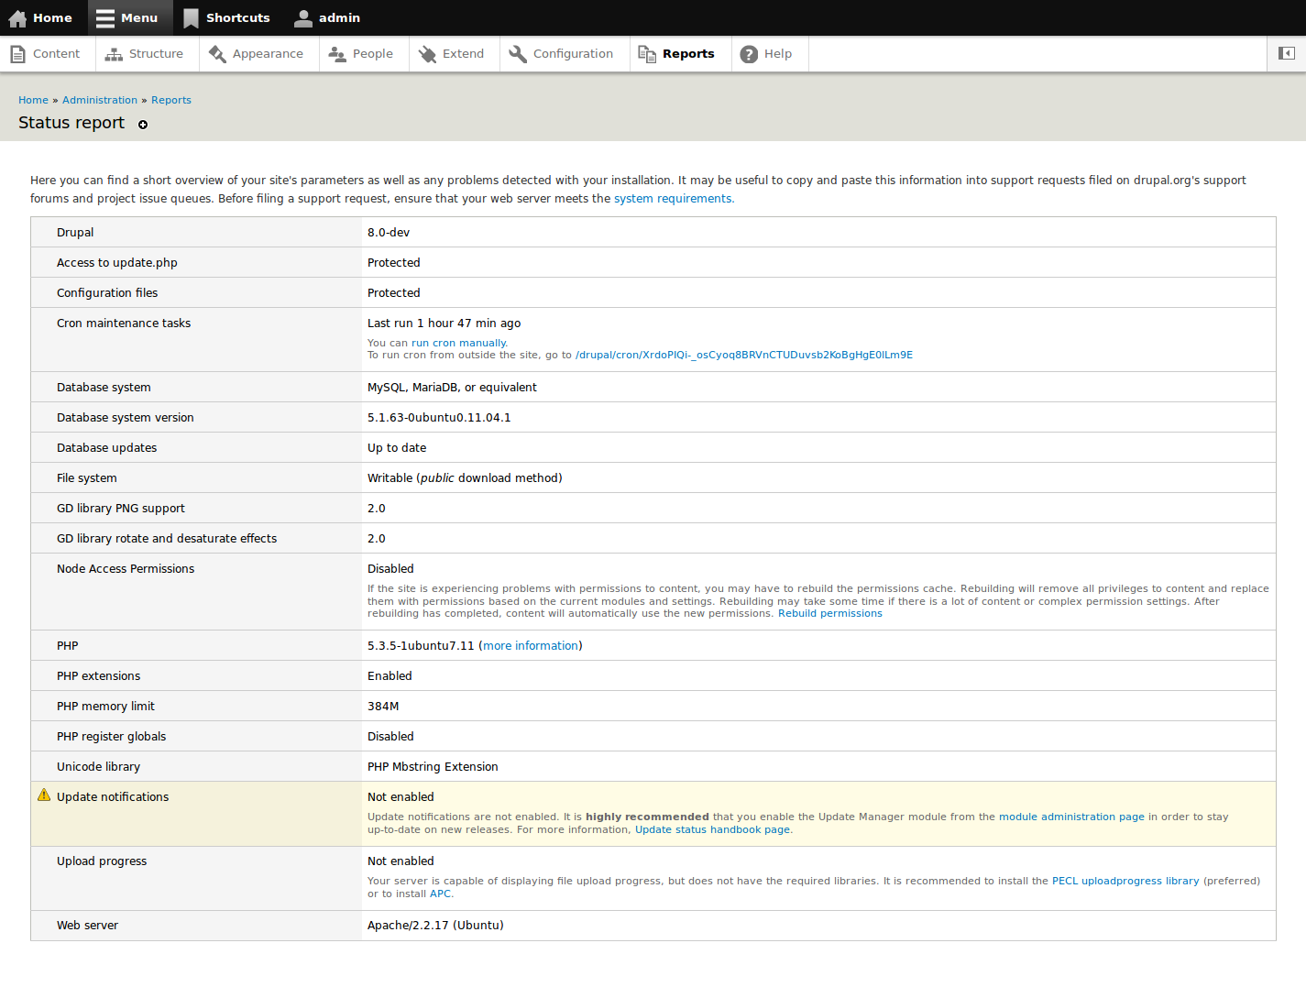This screenshot has height=987, width=1306.
Task: Open the Structure hierarchy icon
Action: pos(114,54)
